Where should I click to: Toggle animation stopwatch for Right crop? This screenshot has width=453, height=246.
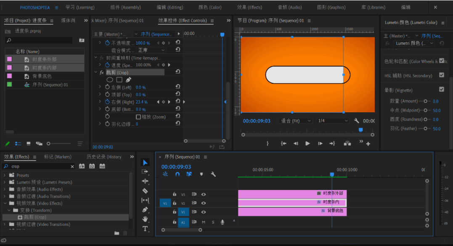[107, 102]
